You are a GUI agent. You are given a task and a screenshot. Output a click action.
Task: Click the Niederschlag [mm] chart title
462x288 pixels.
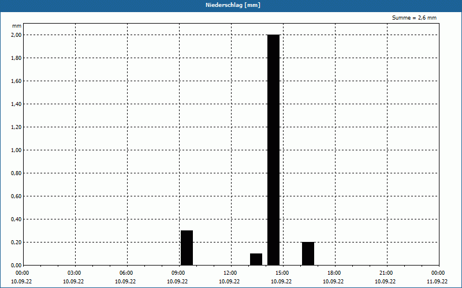coord(233,5)
